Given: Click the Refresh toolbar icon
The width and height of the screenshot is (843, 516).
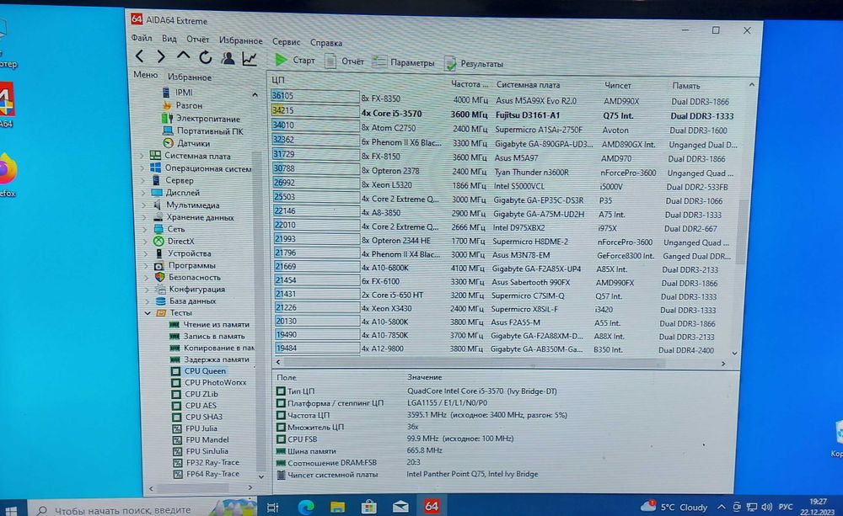Looking at the screenshot, I should point(206,56).
